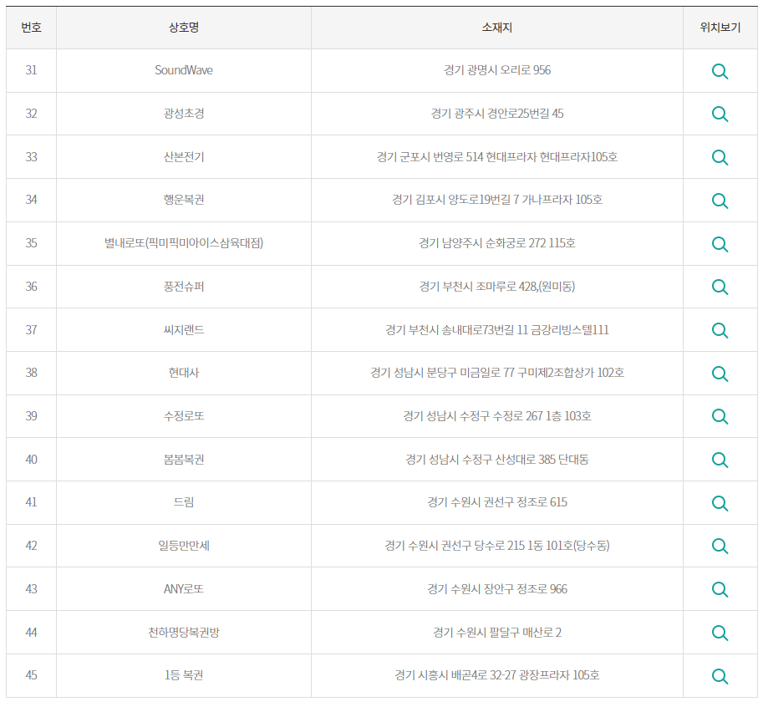
Task: Click address 경기 군포시 번영로 514 현대프라자
Action: (457, 156)
